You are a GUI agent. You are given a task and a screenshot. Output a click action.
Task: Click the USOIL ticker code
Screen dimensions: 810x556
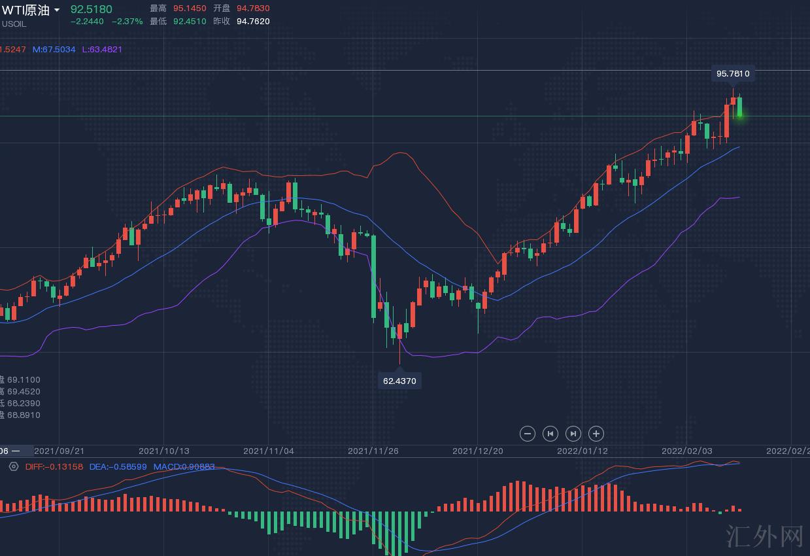(x=14, y=24)
